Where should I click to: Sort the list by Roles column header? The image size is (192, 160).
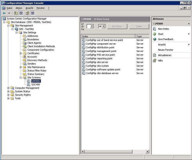click(x=108, y=36)
